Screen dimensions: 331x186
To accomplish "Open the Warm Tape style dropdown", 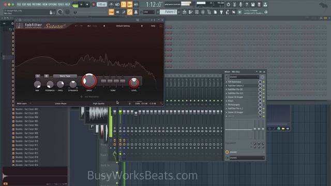I will [65, 76].
